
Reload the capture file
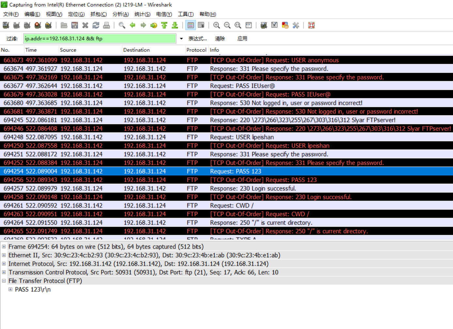(x=96, y=25)
